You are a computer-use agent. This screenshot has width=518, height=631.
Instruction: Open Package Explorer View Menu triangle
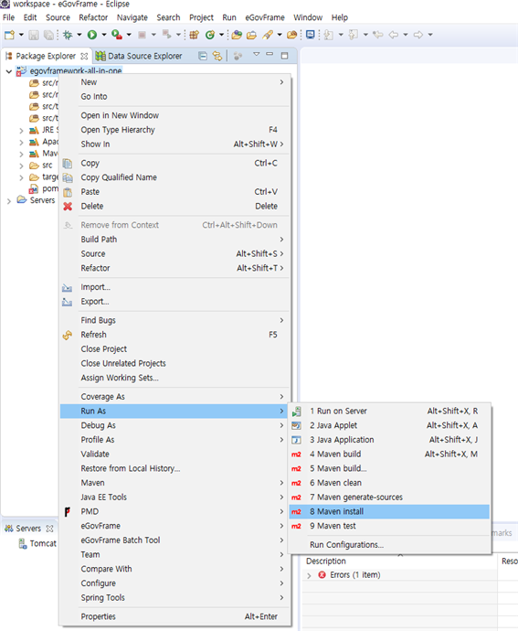pyautogui.click(x=256, y=54)
